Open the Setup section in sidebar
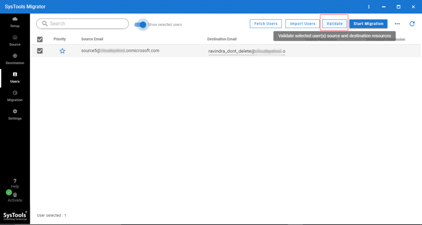 pos(15,22)
